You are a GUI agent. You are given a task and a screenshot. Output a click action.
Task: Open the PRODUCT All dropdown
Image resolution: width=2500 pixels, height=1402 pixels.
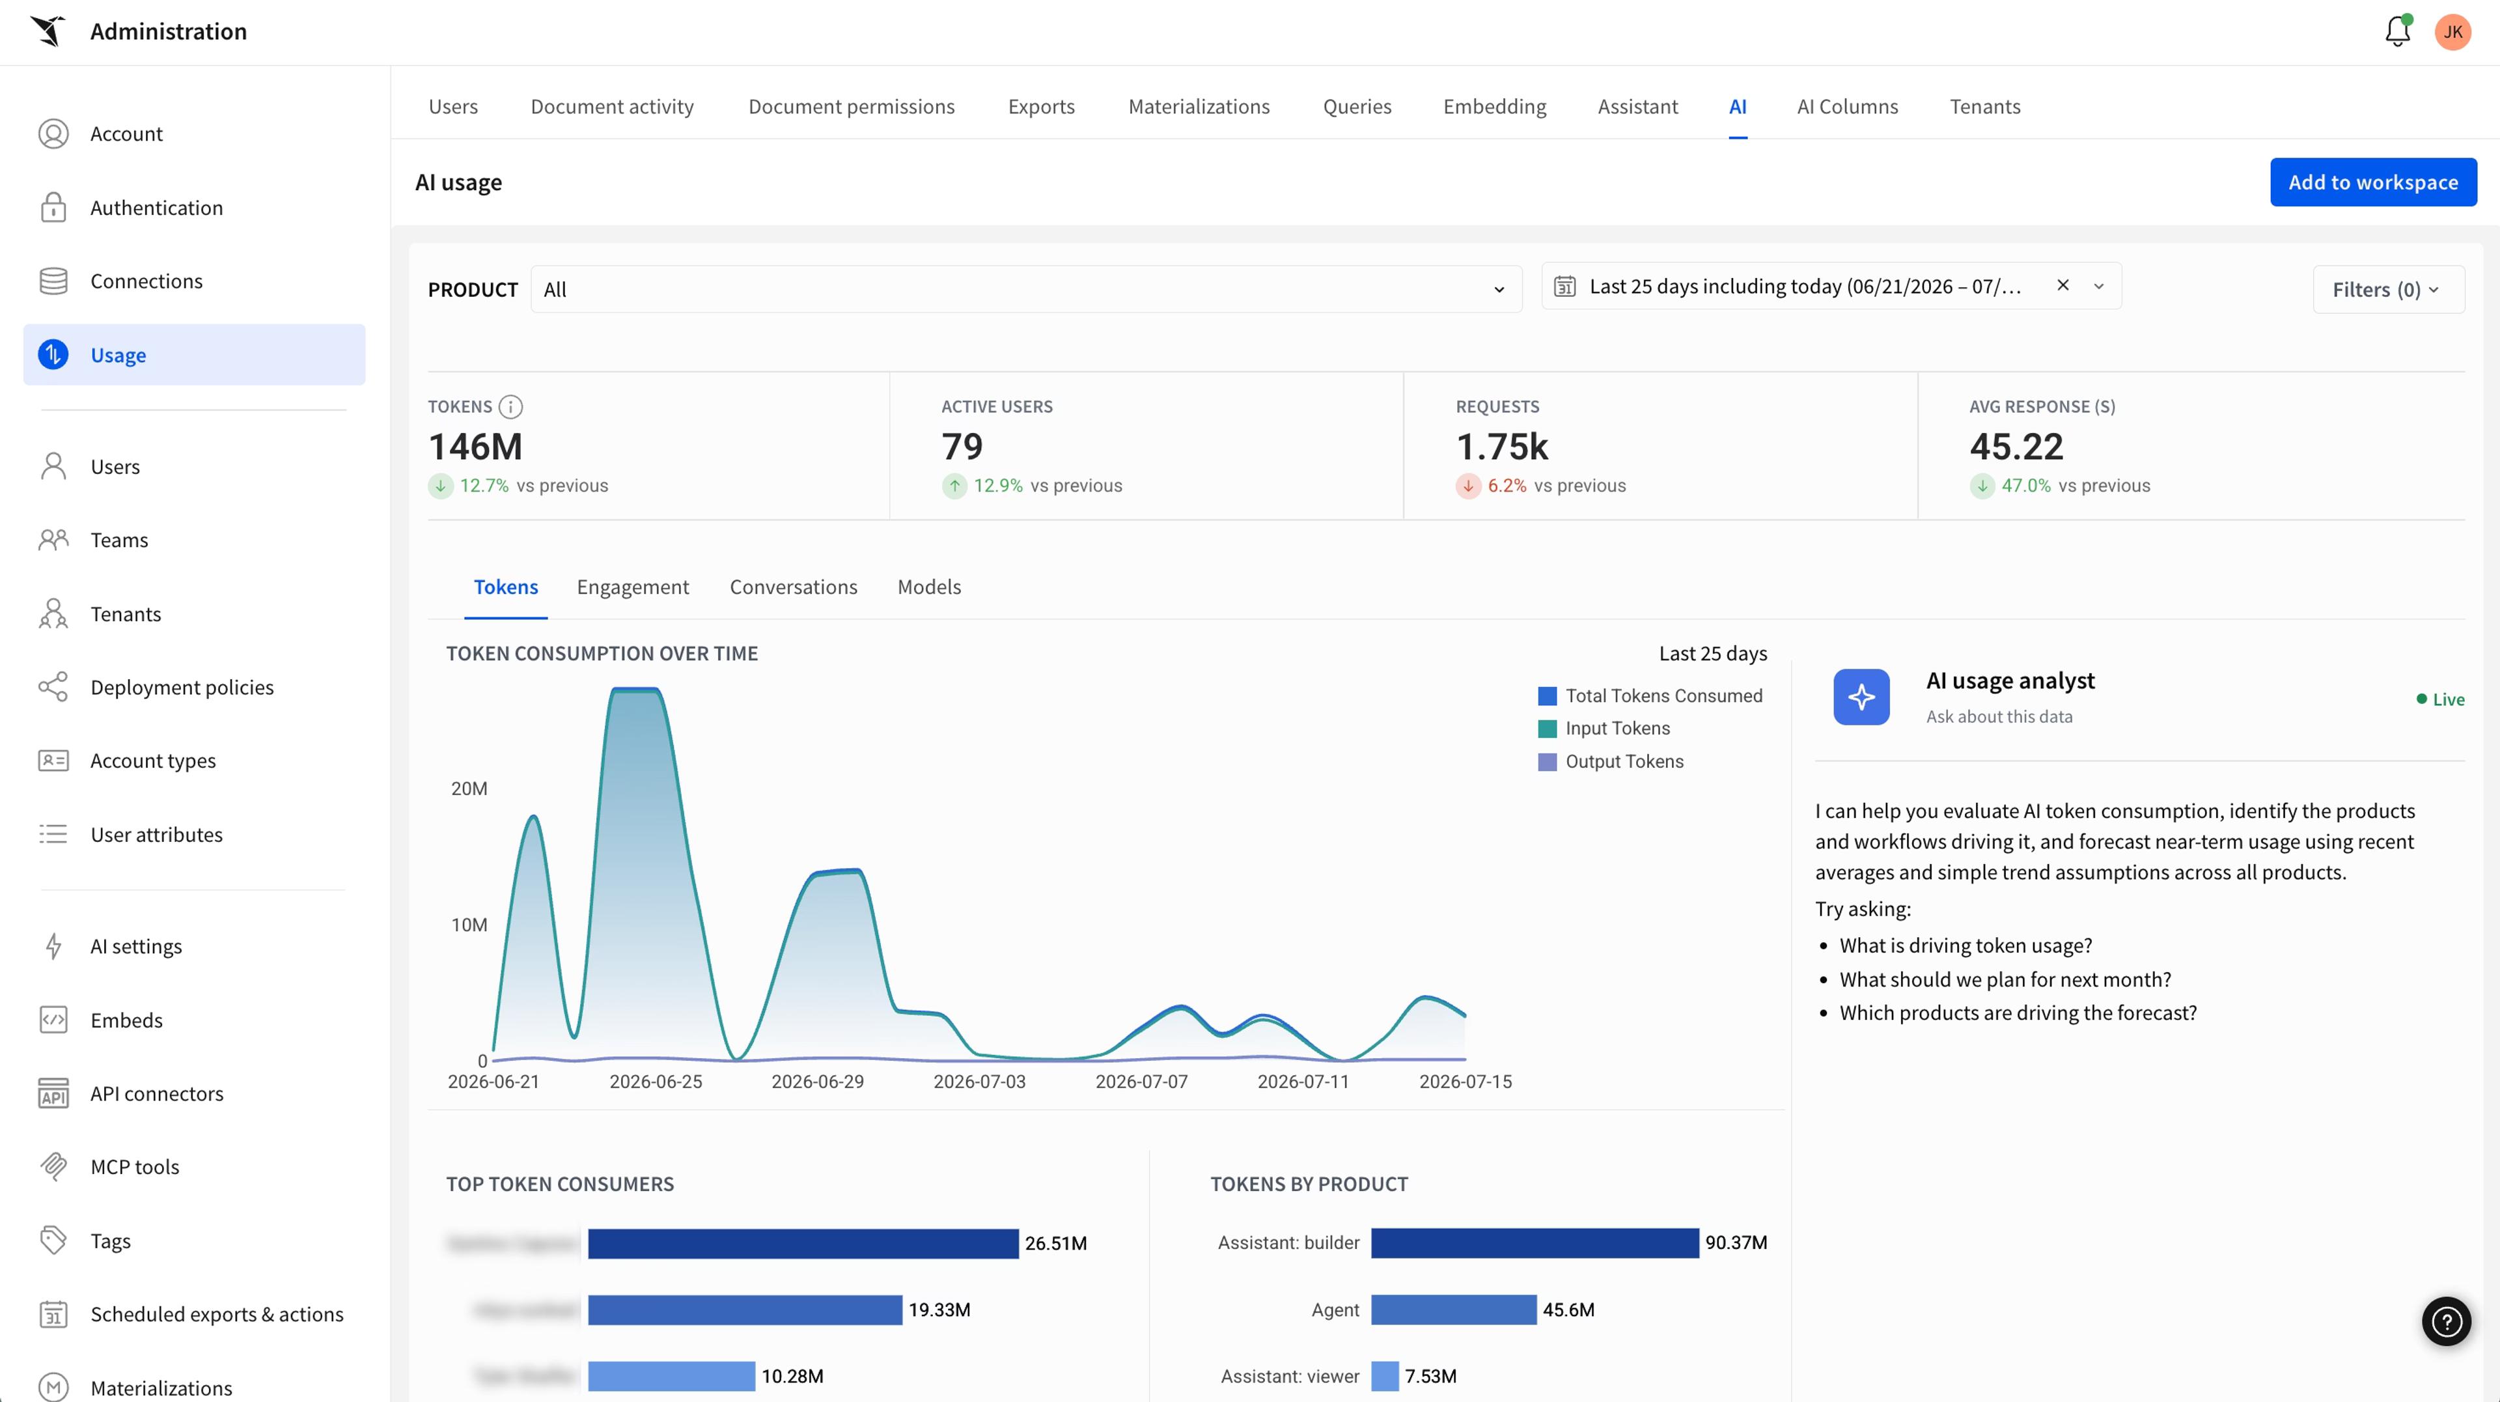pos(1026,289)
